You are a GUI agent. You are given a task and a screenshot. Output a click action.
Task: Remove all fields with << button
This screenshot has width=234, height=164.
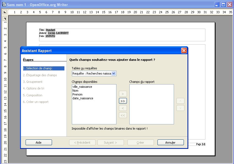point(123,115)
